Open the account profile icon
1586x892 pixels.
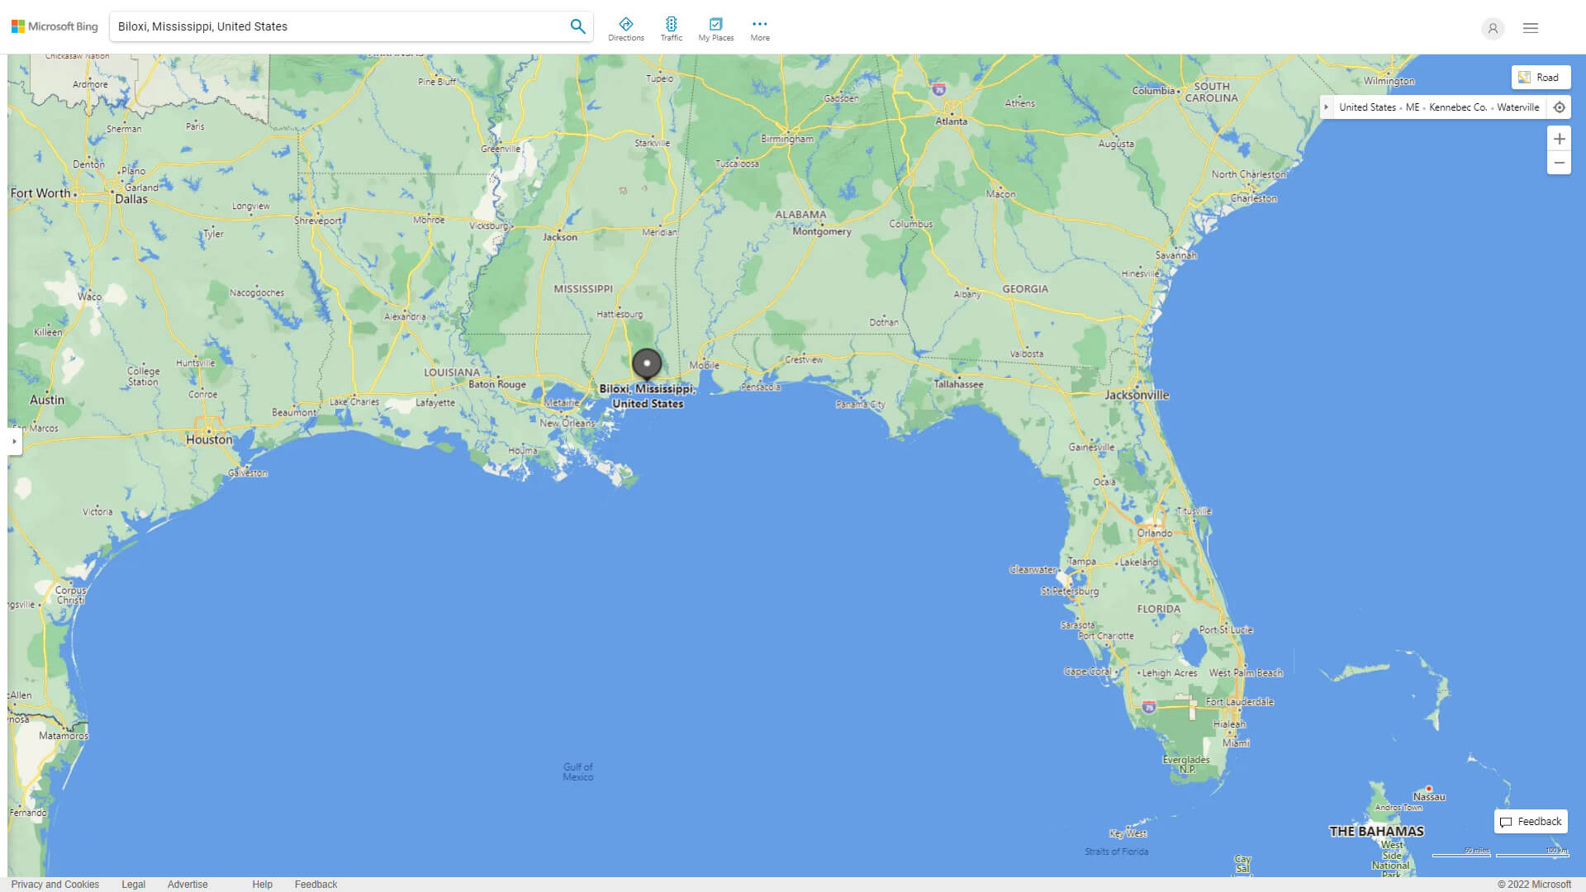point(1493,28)
